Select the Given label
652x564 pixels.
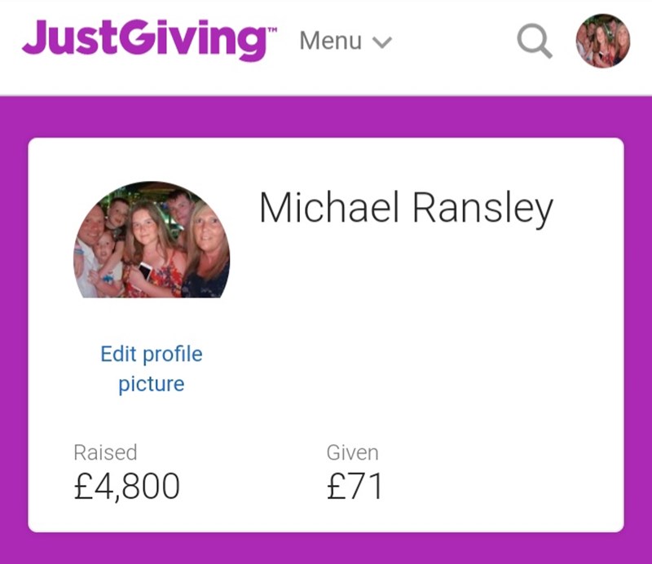353,452
